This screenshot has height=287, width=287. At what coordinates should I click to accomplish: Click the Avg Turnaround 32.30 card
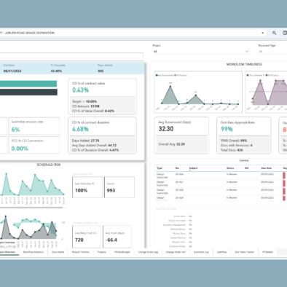pos(181,135)
